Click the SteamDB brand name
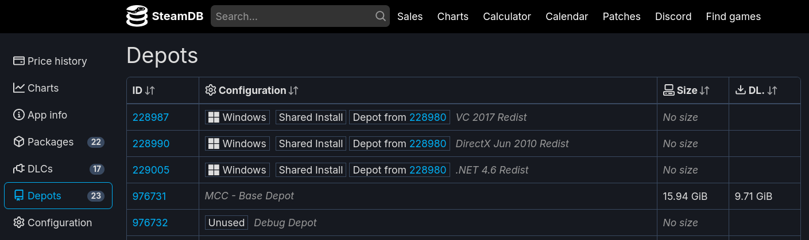Image resolution: width=809 pixels, height=240 pixels. click(x=177, y=17)
